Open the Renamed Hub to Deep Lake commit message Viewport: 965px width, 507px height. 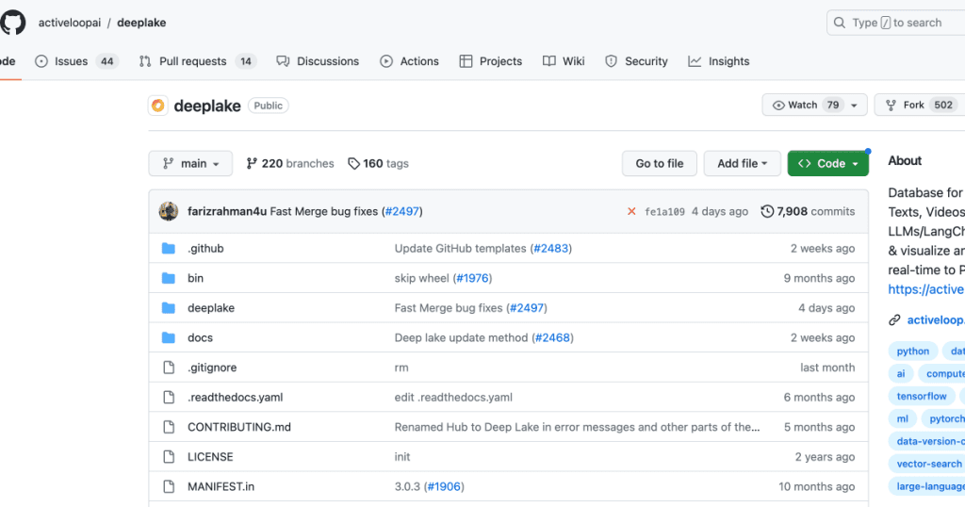click(x=578, y=427)
